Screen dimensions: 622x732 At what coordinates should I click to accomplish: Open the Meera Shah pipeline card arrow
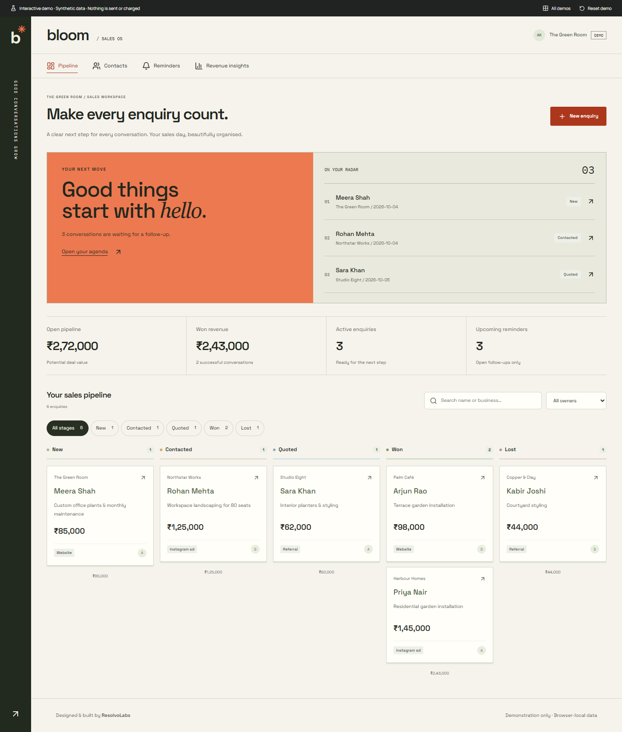pos(143,477)
